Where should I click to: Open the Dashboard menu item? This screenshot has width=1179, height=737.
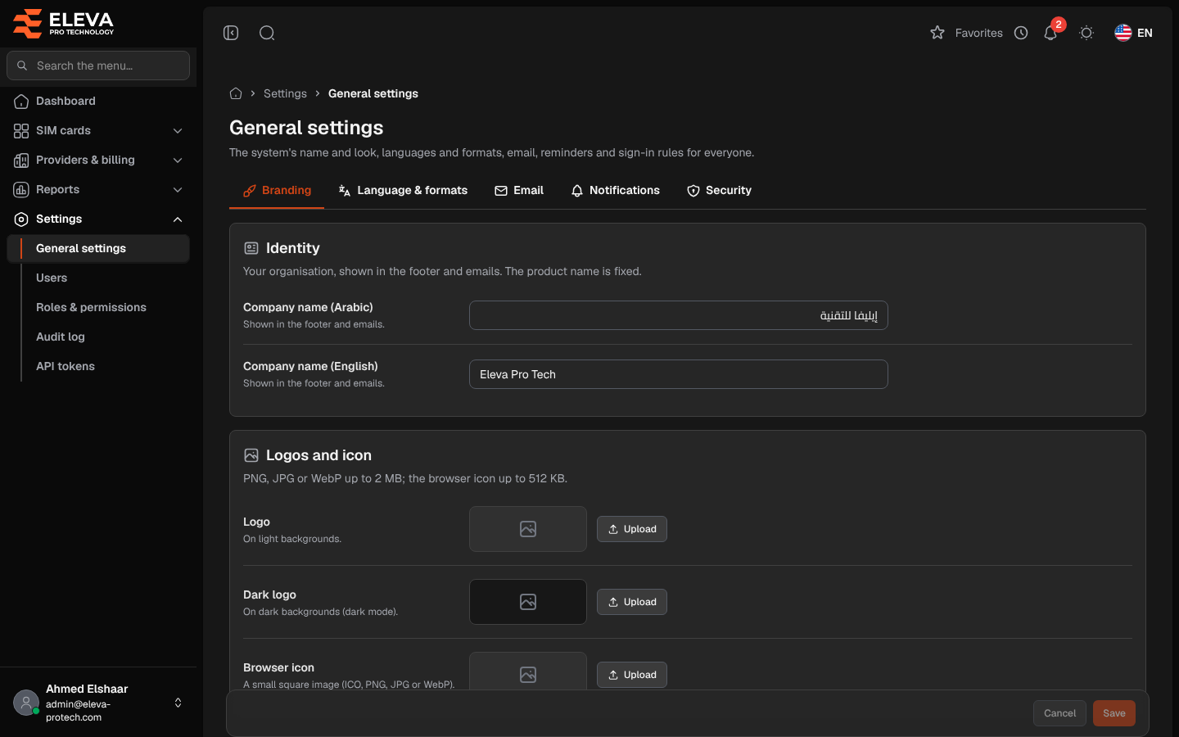pyautogui.click(x=98, y=101)
